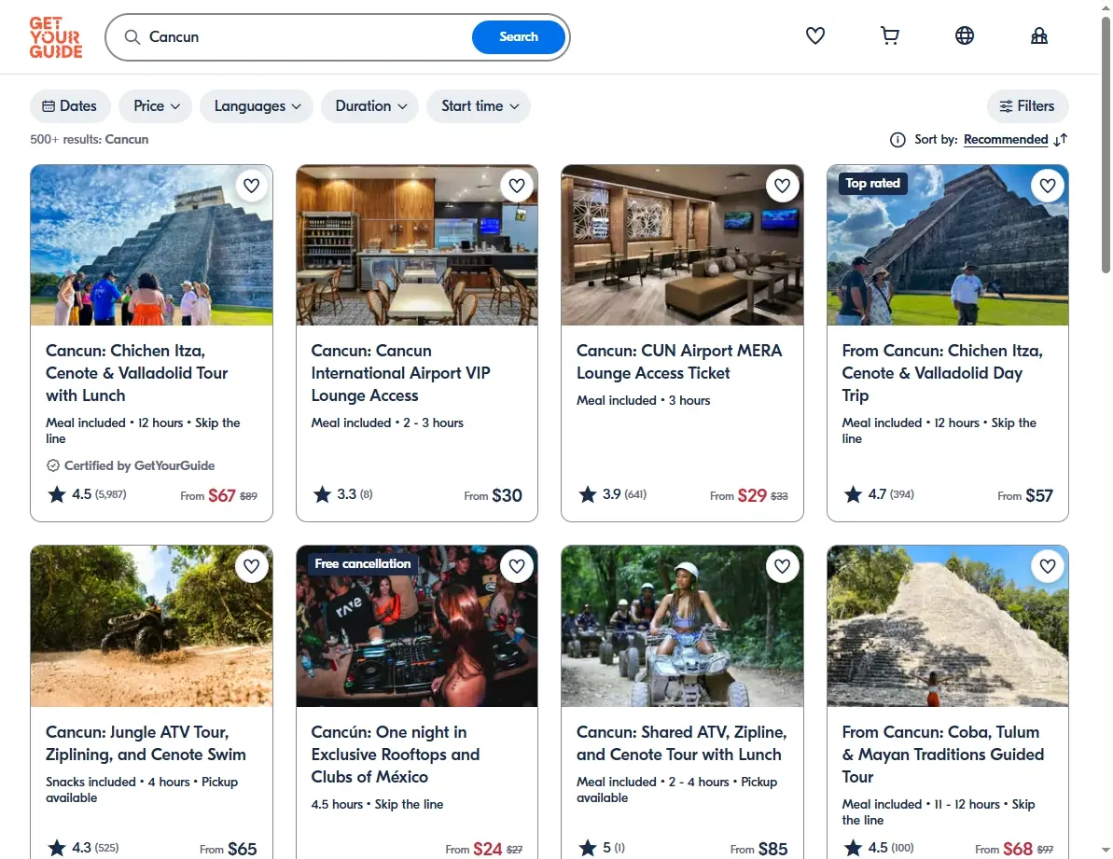The height and width of the screenshot is (859, 1113).
Task: Open Coba, Tulum & Mayan Traditions Guided Tour
Action: [942, 755]
